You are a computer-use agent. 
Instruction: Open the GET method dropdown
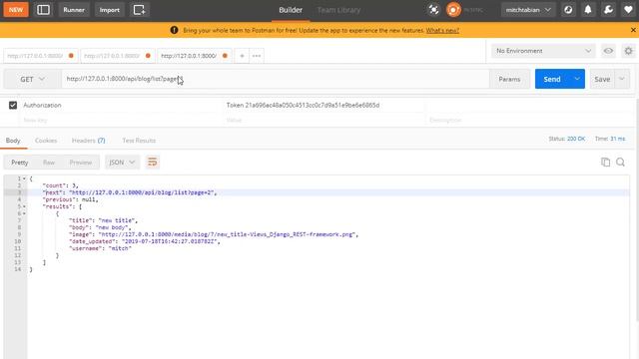32,79
